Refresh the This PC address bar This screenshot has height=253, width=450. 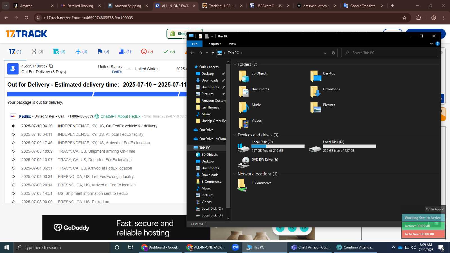tap(333, 53)
